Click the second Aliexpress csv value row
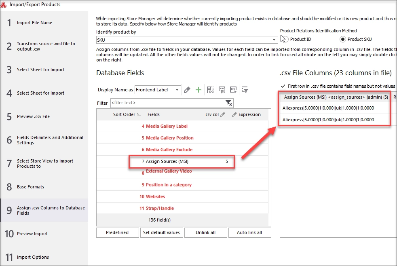The image size is (397, 266). click(336, 120)
